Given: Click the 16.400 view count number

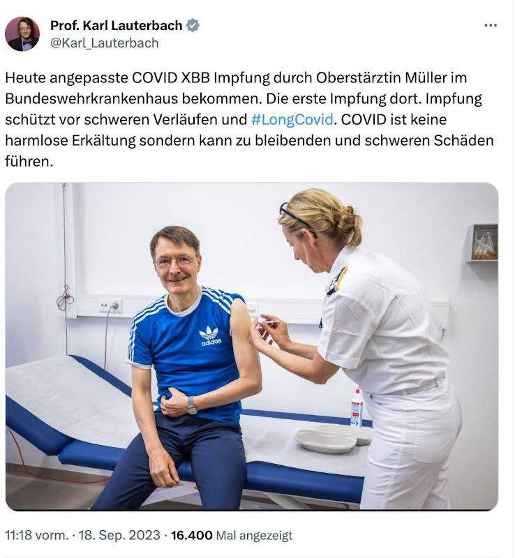Looking at the screenshot, I should (192, 535).
